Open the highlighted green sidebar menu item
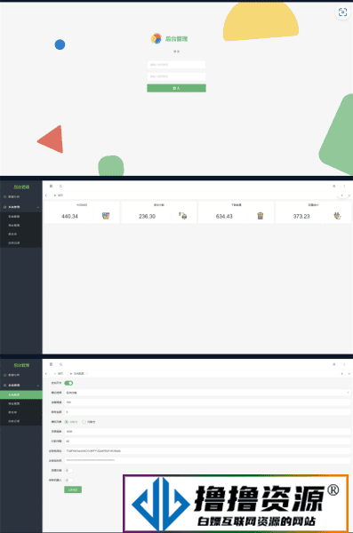Image resolution: width=353 pixels, height=533 pixels. [x=21, y=394]
